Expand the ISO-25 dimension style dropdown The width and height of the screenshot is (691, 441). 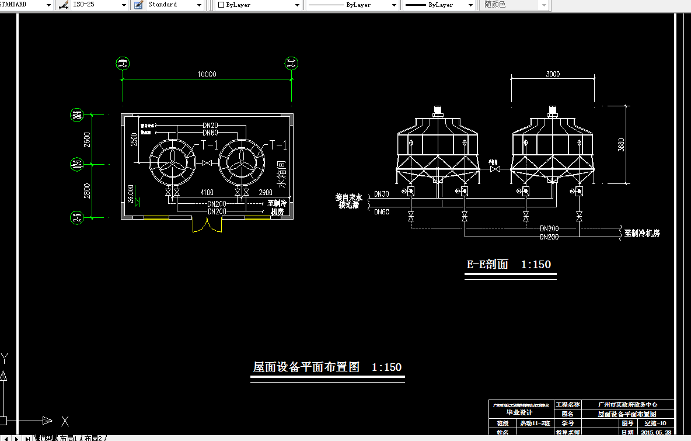pyautogui.click(x=124, y=5)
